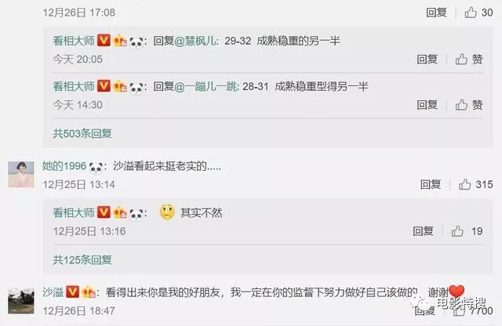Open 她的1996's profile picture
This screenshot has width=502, height=326.
(21, 174)
